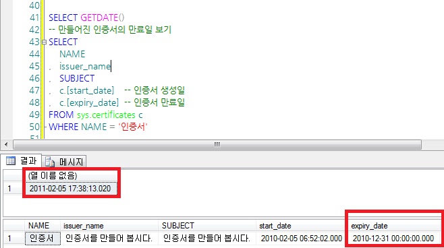Click the horizontal scrollbar left arrow
This screenshot has width=444, height=248.
pyautogui.click(x=6, y=144)
